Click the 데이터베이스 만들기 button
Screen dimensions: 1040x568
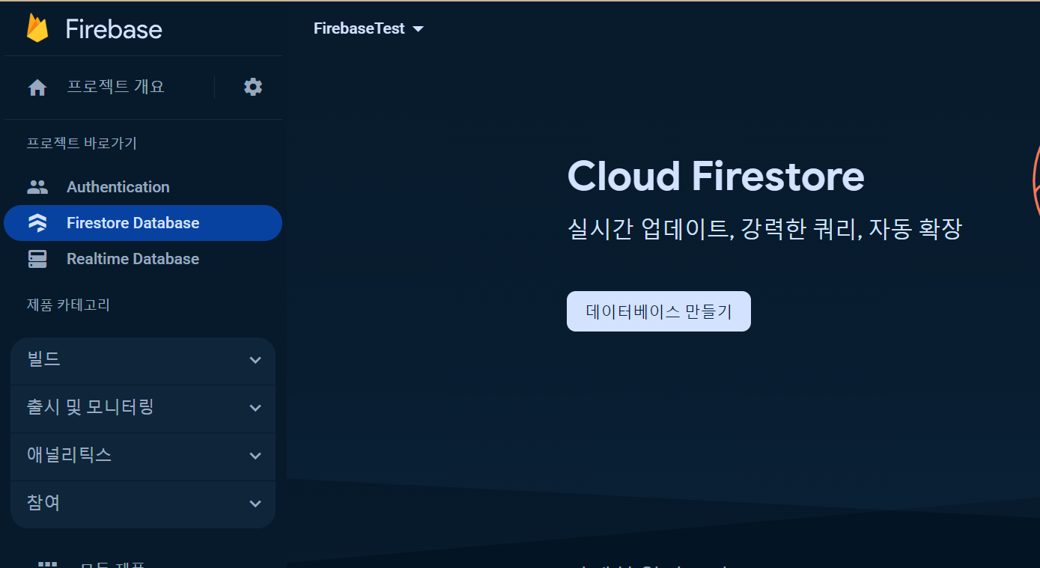(659, 311)
